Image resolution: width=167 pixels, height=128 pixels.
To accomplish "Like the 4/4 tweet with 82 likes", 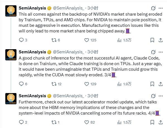I will click(90, 122).
